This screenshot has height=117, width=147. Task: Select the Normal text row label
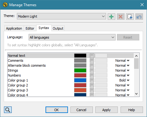tap(17, 56)
